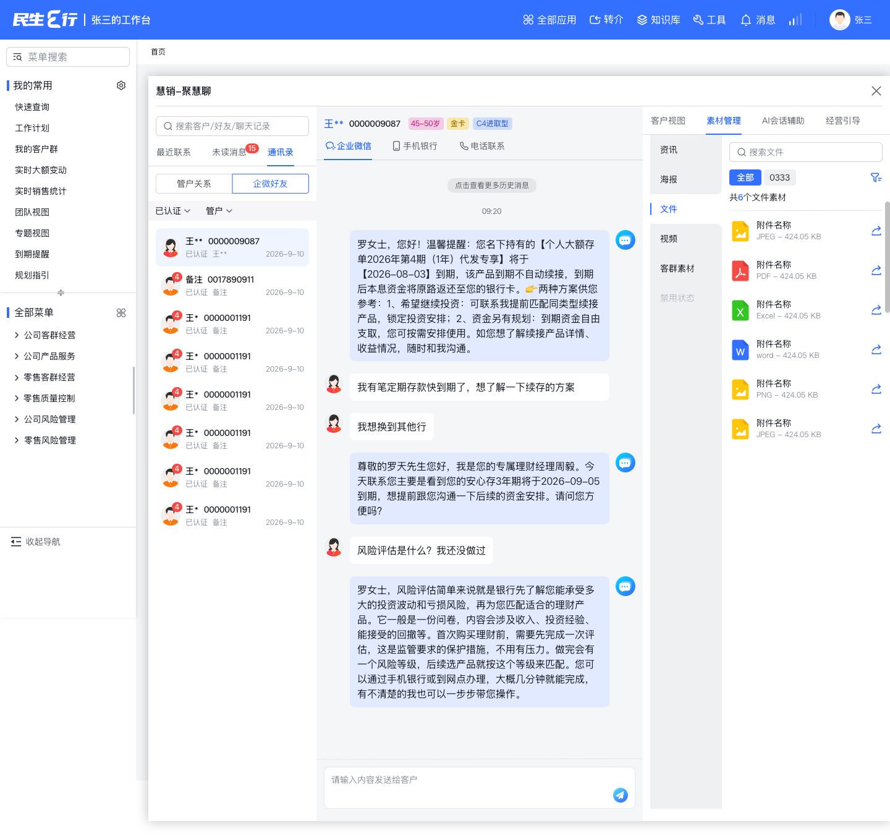Click the bar chart statistics icon in header
890x836 pixels.
pyautogui.click(x=795, y=20)
